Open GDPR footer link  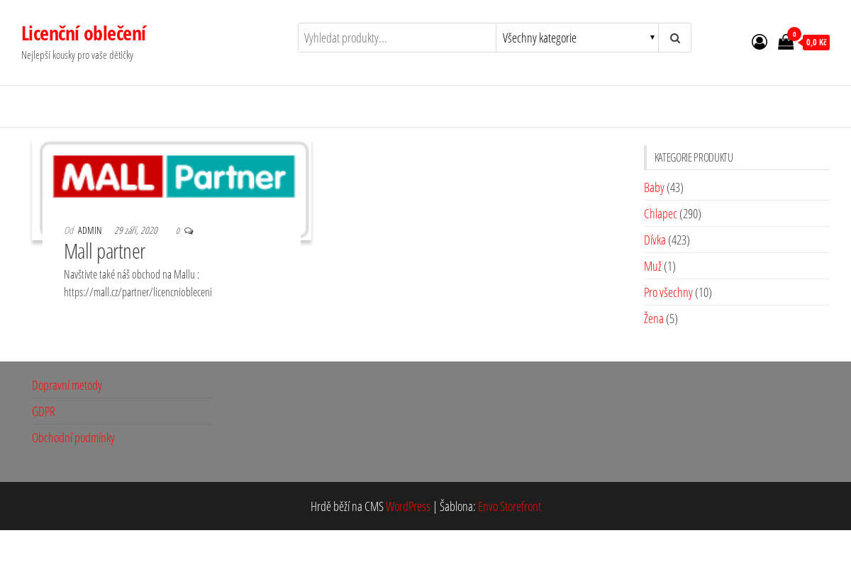[x=43, y=411]
